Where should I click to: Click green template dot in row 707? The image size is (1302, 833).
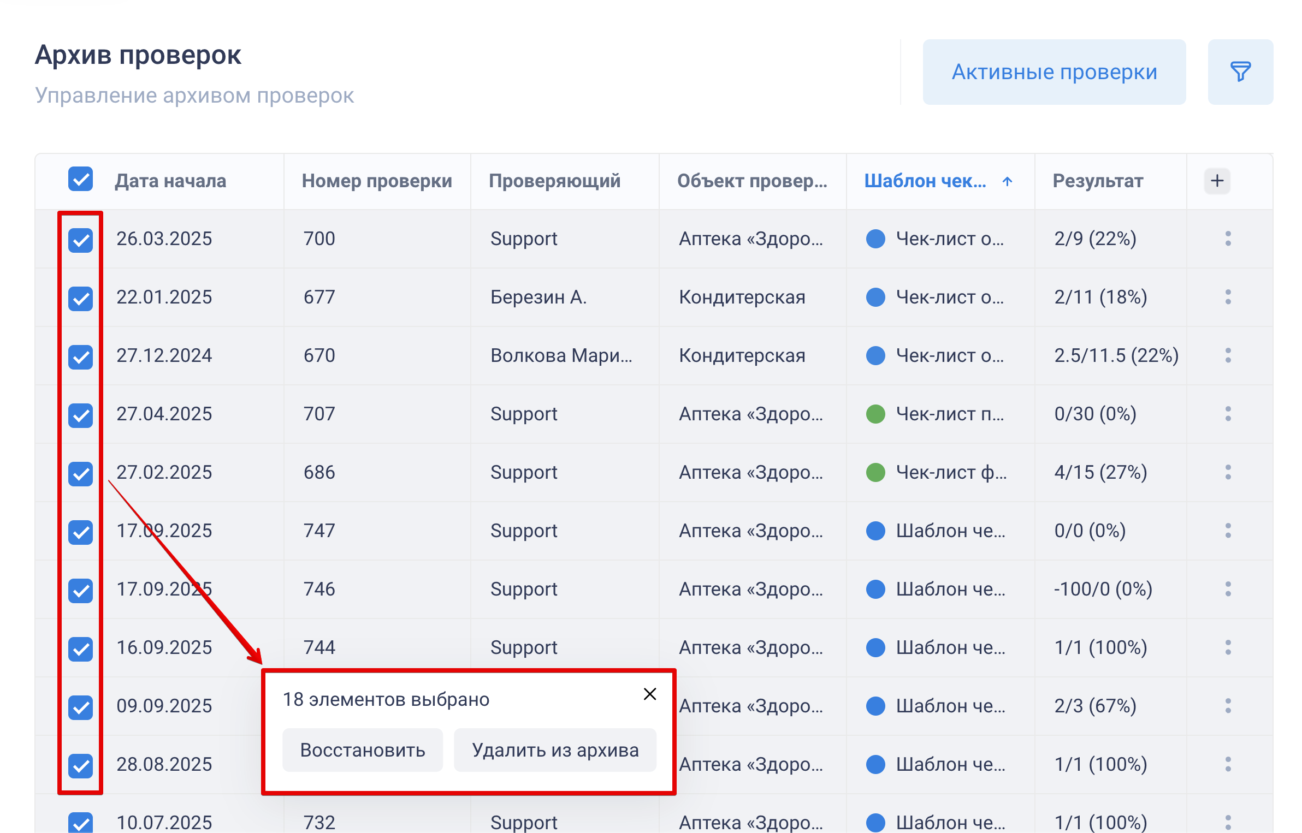(875, 414)
